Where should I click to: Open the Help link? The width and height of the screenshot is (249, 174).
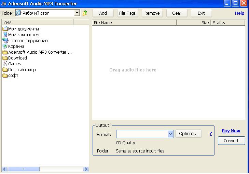pos(240,13)
